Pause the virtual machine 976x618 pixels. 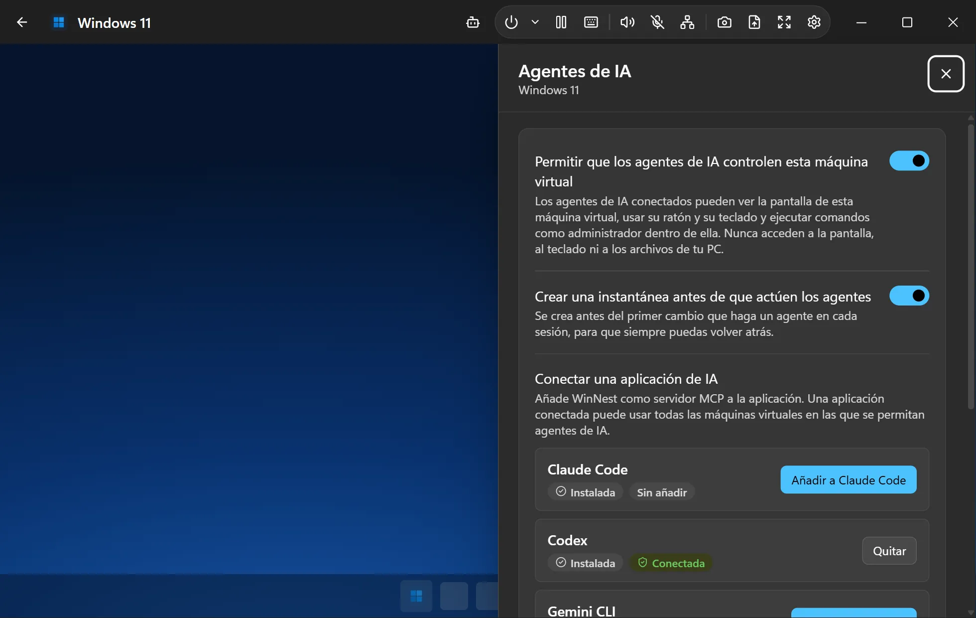561,22
